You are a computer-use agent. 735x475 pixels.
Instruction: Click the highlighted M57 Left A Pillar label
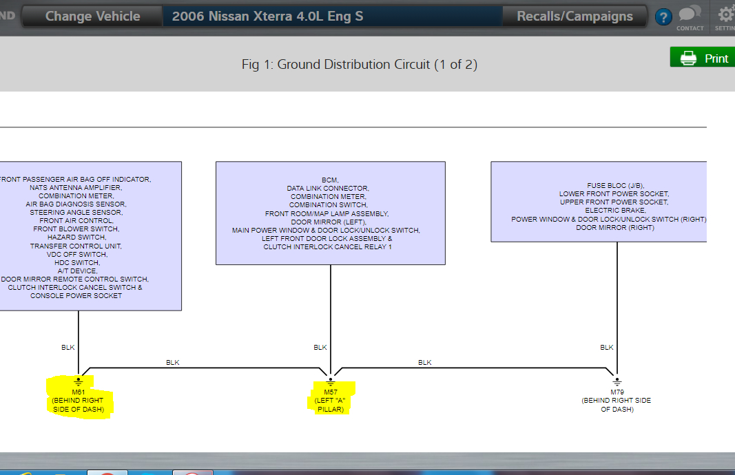[x=331, y=401]
